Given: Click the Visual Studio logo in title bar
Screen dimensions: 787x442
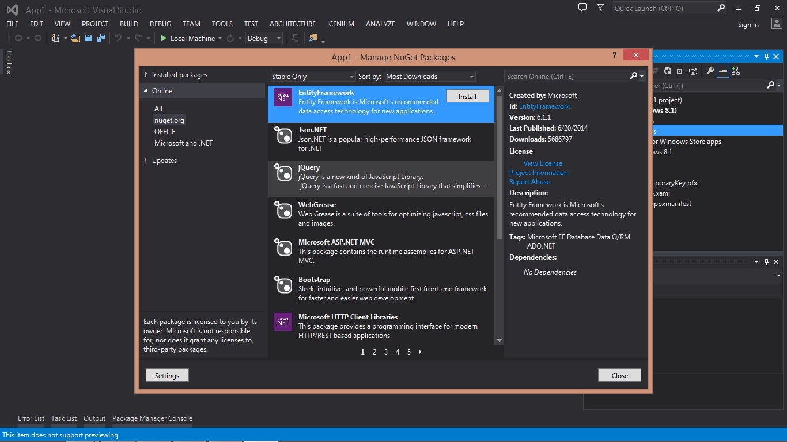Looking at the screenshot, I should (12, 10).
